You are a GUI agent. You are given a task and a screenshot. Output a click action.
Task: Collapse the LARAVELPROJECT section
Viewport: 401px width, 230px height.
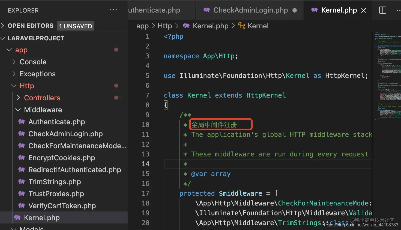point(3,38)
